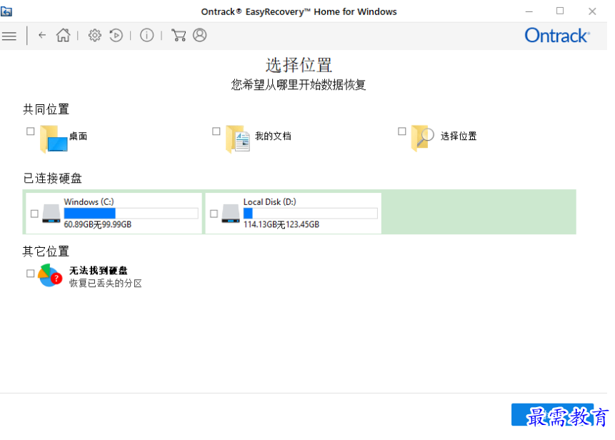This screenshot has width=615, height=440.
Task: Click the resume recovery icon
Action: tap(116, 35)
